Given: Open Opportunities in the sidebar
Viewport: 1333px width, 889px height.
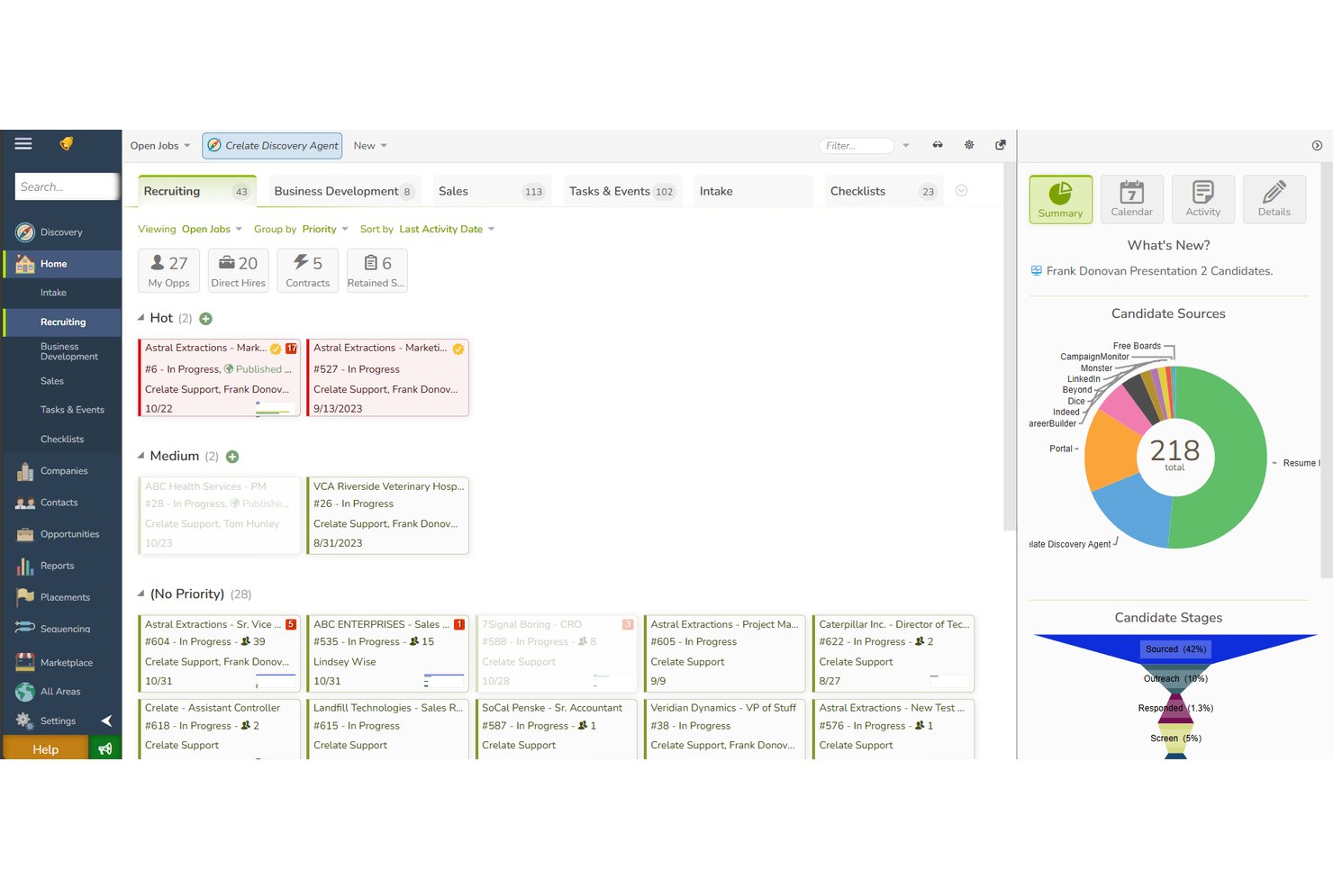Looking at the screenshot, I should point(61,534).
